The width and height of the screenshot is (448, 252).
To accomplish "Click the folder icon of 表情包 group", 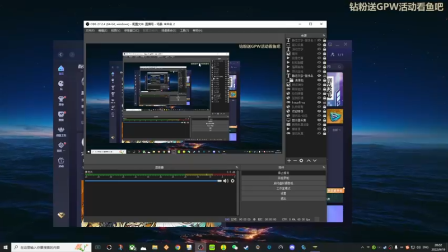I will tap(292, 80).
